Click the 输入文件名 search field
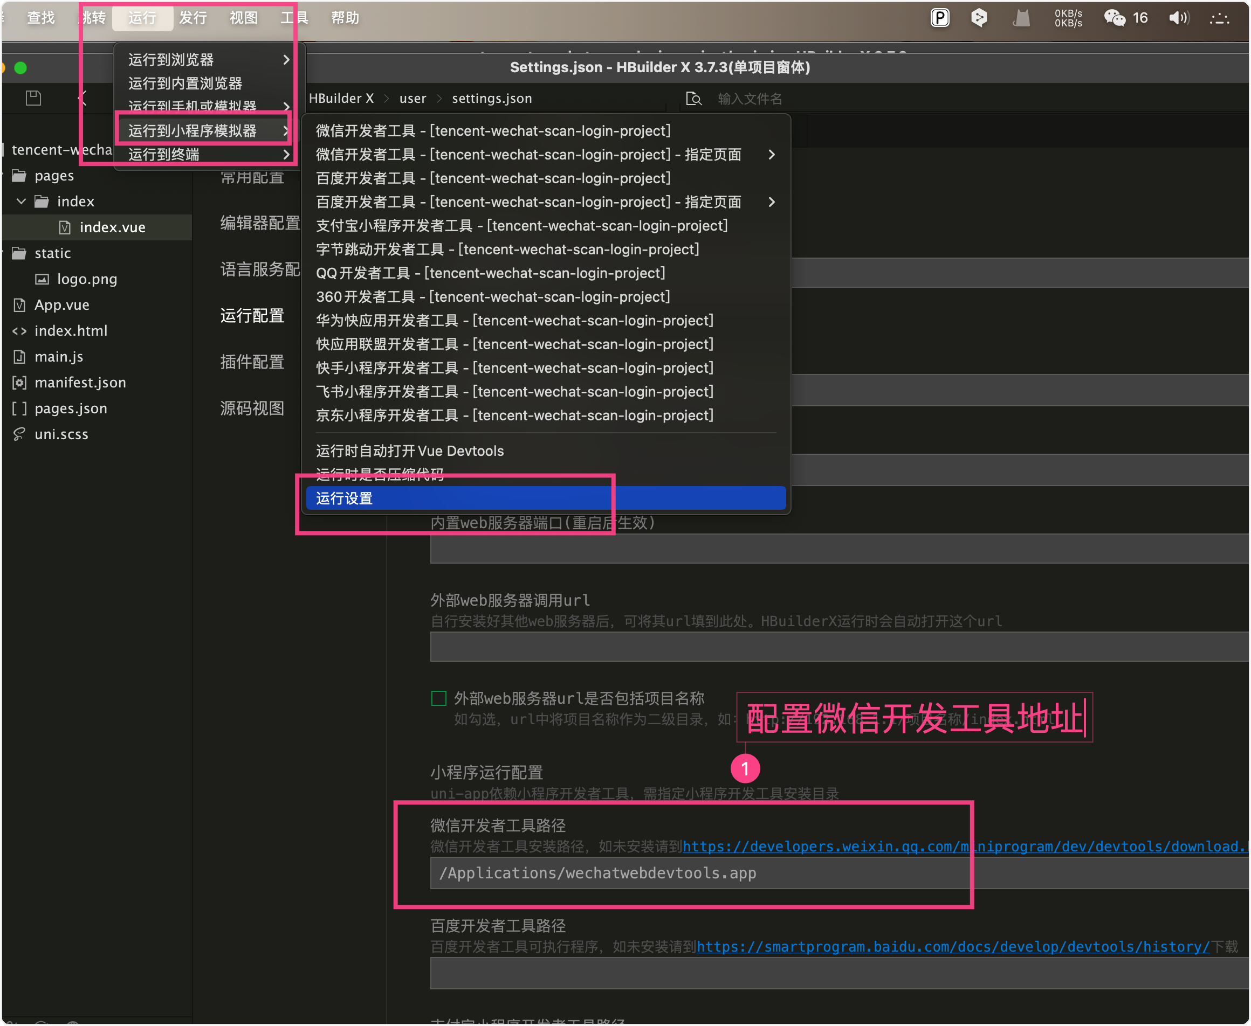The height and width of the screenshot is (1026, 1251). (x=750, y=99)
